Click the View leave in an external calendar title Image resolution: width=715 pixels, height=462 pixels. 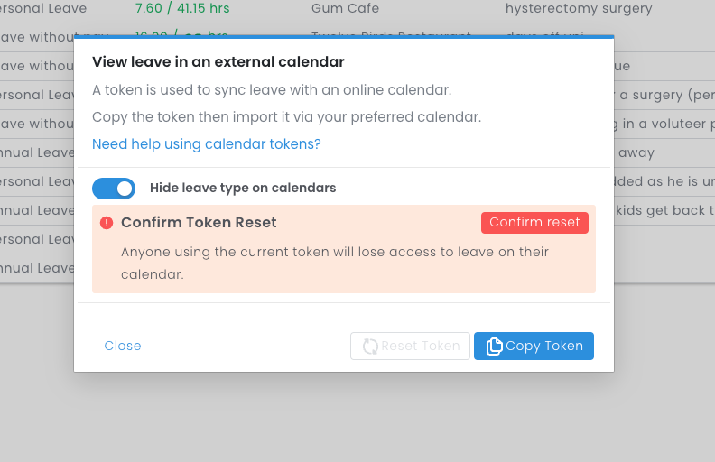tap(218, 62)
